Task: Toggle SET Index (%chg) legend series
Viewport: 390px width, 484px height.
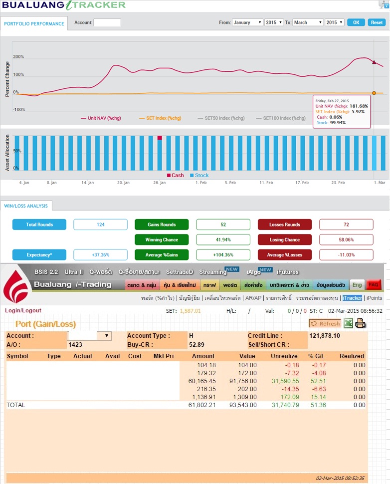Action: pos(160,118)
